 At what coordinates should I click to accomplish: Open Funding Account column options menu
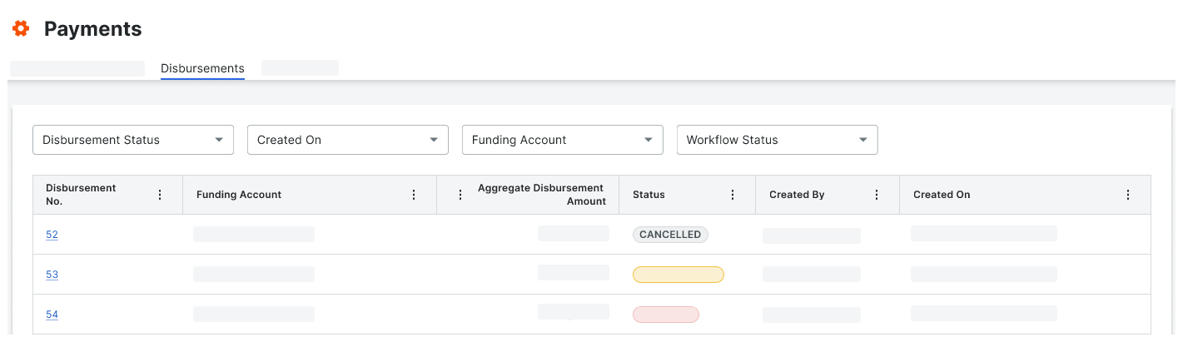click(x=414, y=195)
